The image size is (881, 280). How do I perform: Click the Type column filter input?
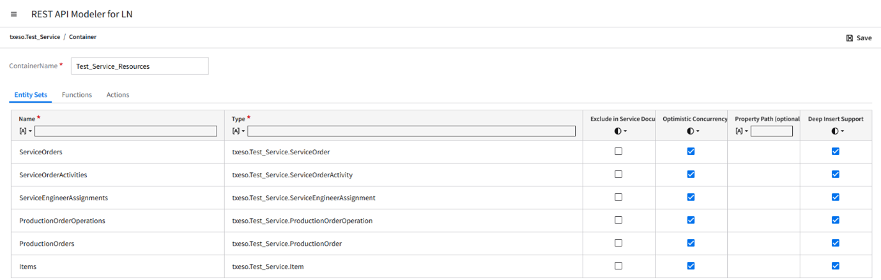tap(411, 131)
